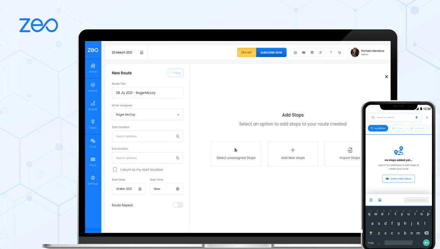Image resolution: width=440 pixels, height=249 pixels.
Task: Tap the microphone icon in the phone search bar
Action: (x=416, y=117)
